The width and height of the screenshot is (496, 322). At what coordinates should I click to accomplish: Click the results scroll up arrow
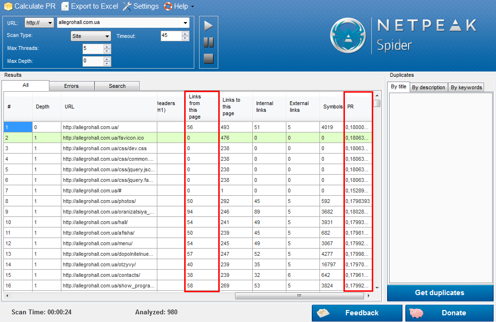point(377,95)
